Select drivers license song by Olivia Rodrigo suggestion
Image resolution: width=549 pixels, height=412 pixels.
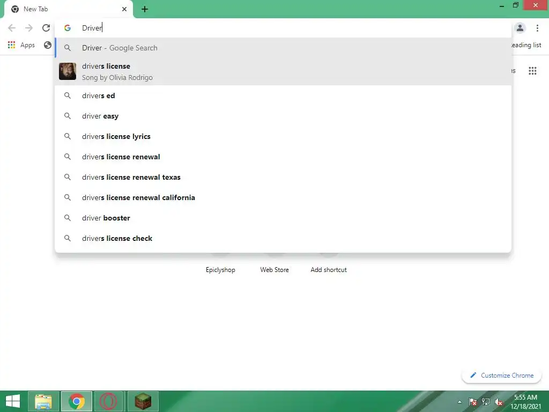pyautogui.click(x=283, y=71)
